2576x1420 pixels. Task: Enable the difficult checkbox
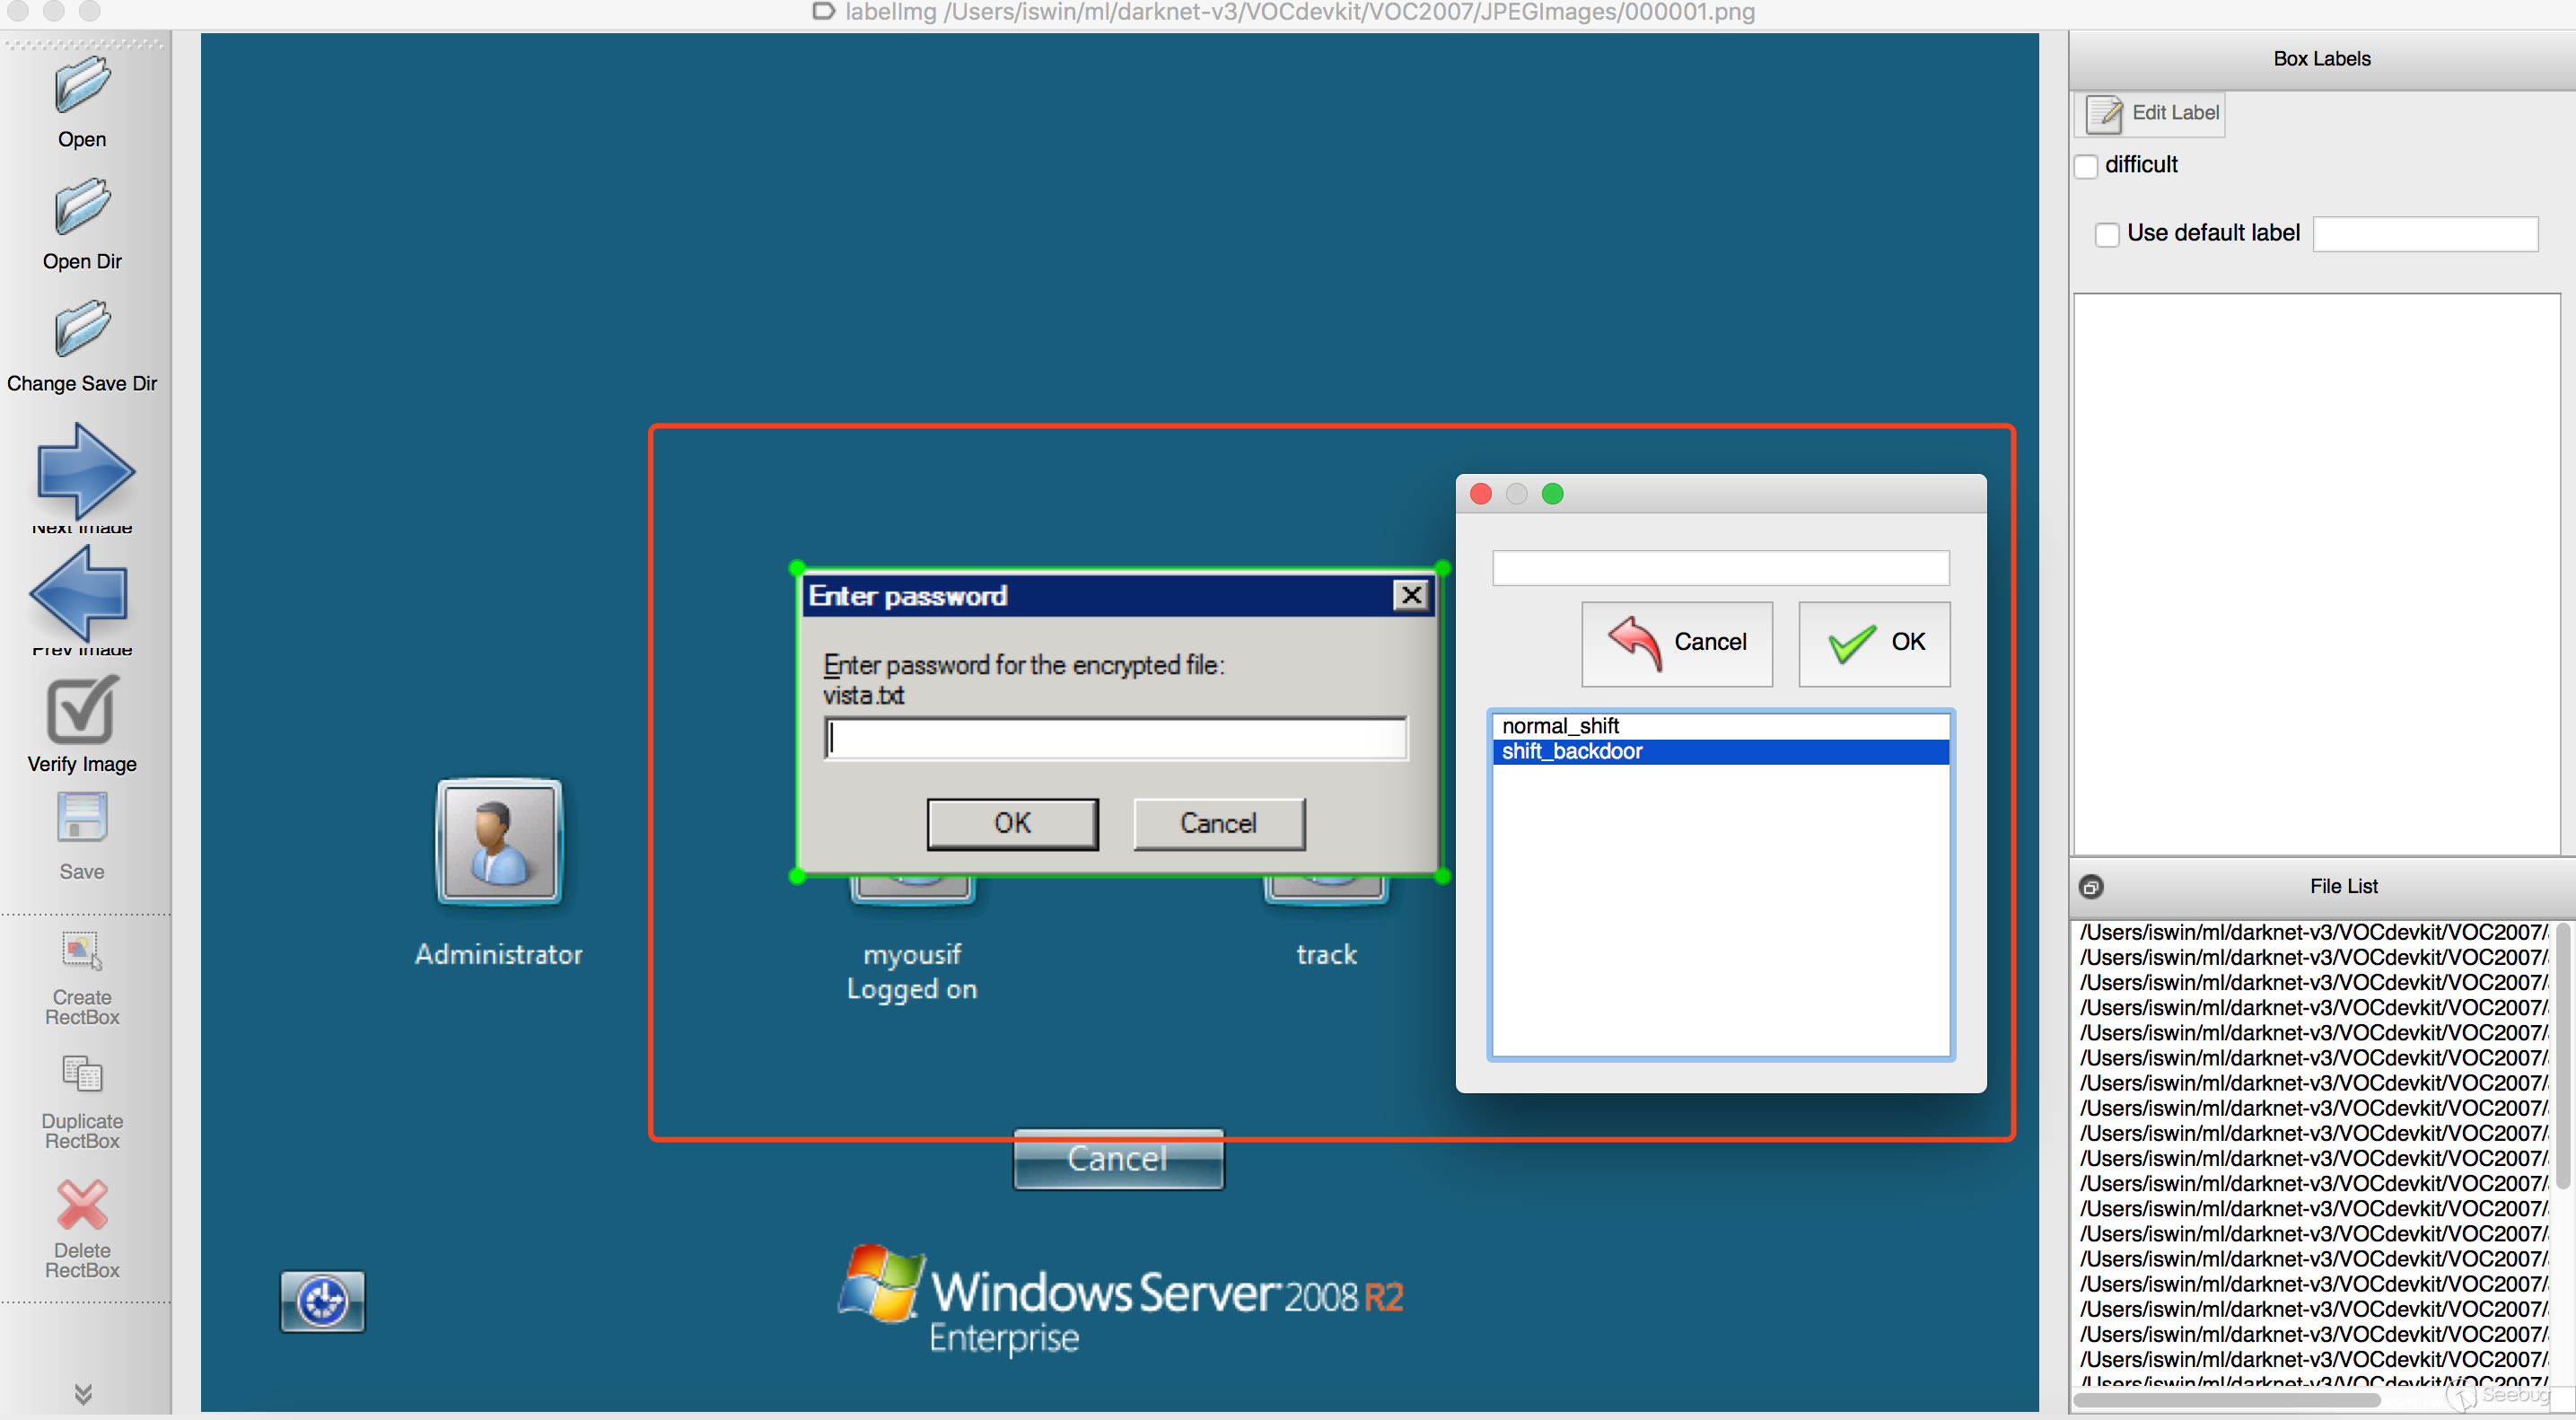click(2087, 166)
